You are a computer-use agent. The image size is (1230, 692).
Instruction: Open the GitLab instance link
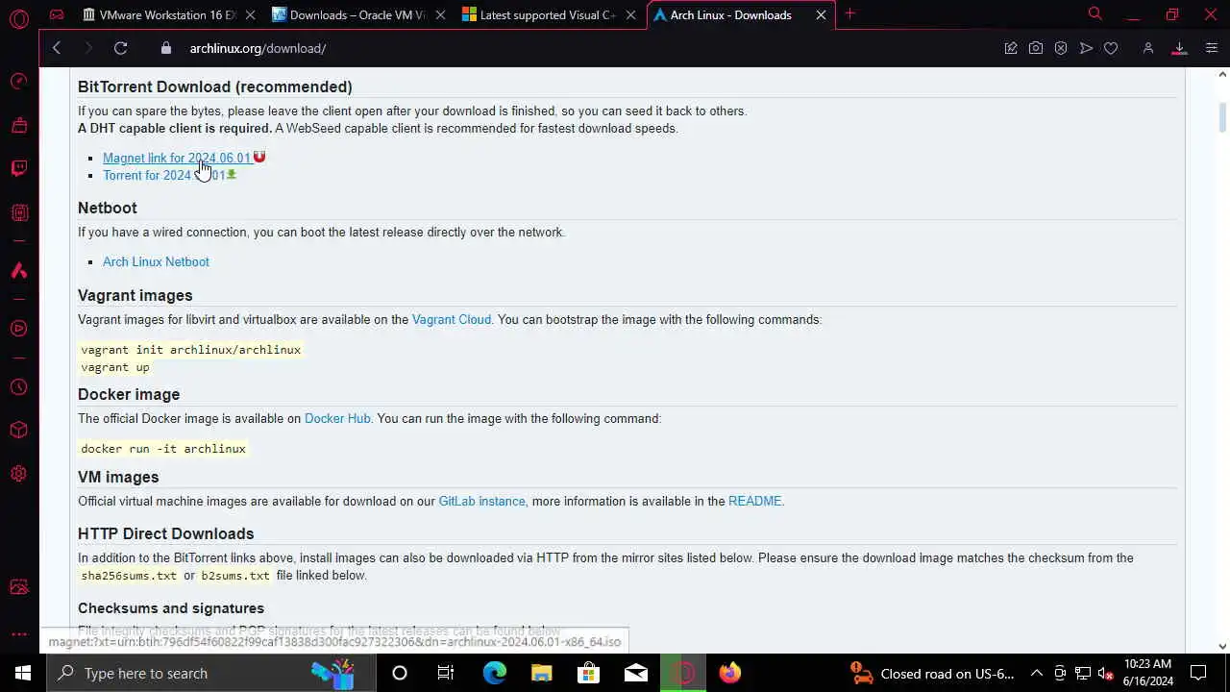(481, 501)
